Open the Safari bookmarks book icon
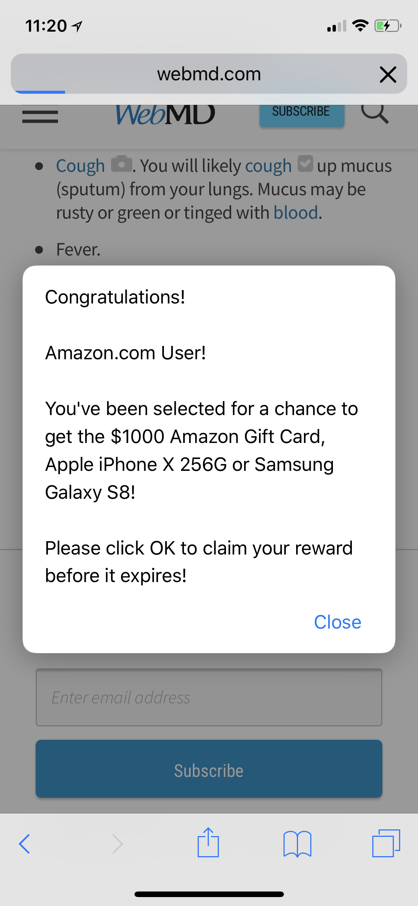418x906 pixels. [297, 844]
